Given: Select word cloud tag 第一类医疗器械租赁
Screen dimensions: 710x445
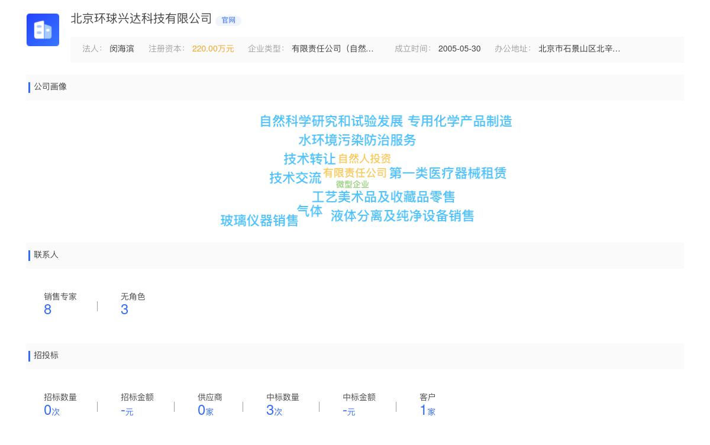Looking at the screenshot, I should (448, 173).
